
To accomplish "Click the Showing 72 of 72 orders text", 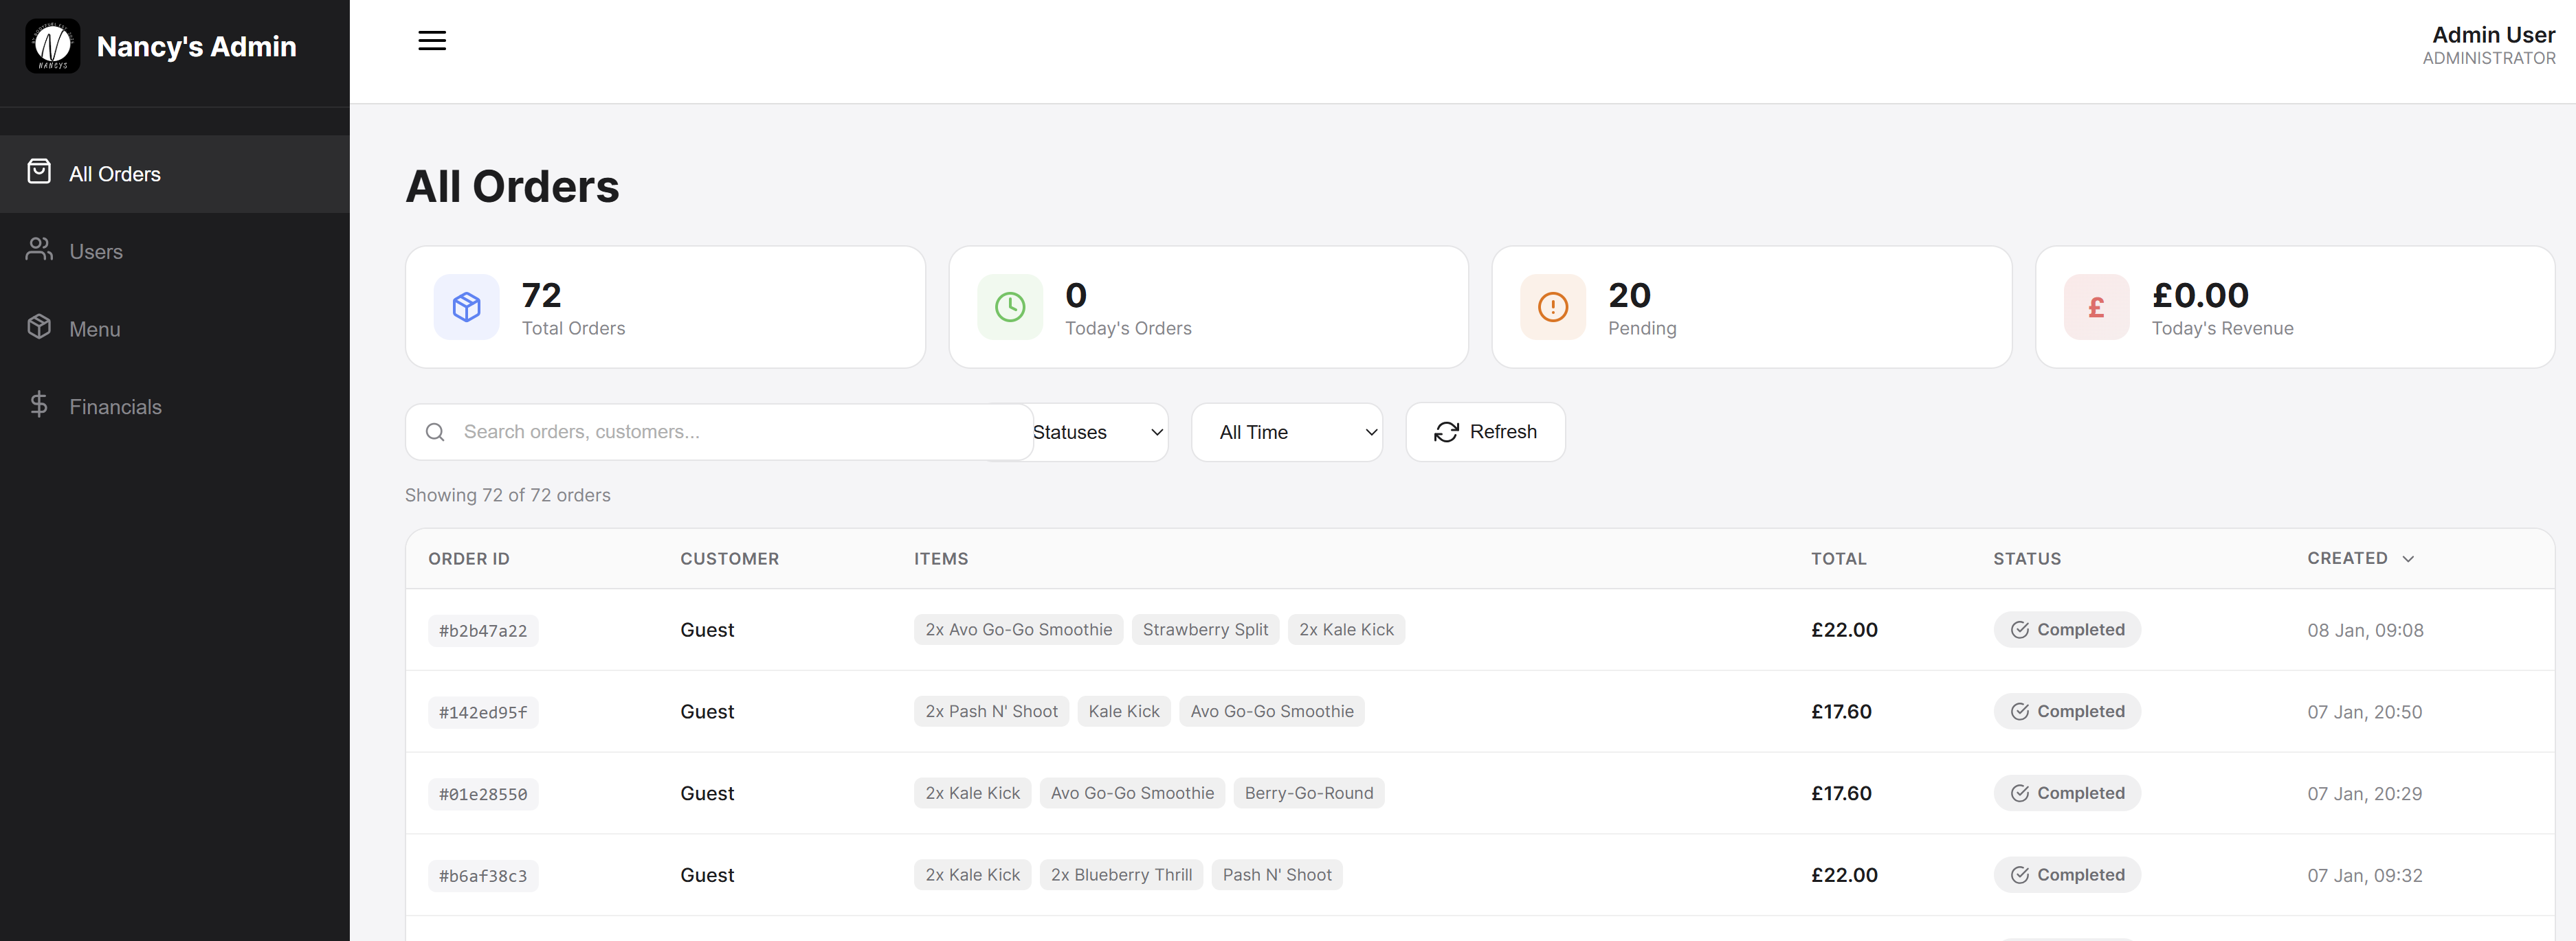I will click(x=507, y=495).
